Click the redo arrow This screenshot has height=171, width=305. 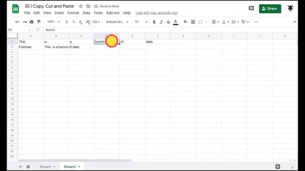click(24, 22)
